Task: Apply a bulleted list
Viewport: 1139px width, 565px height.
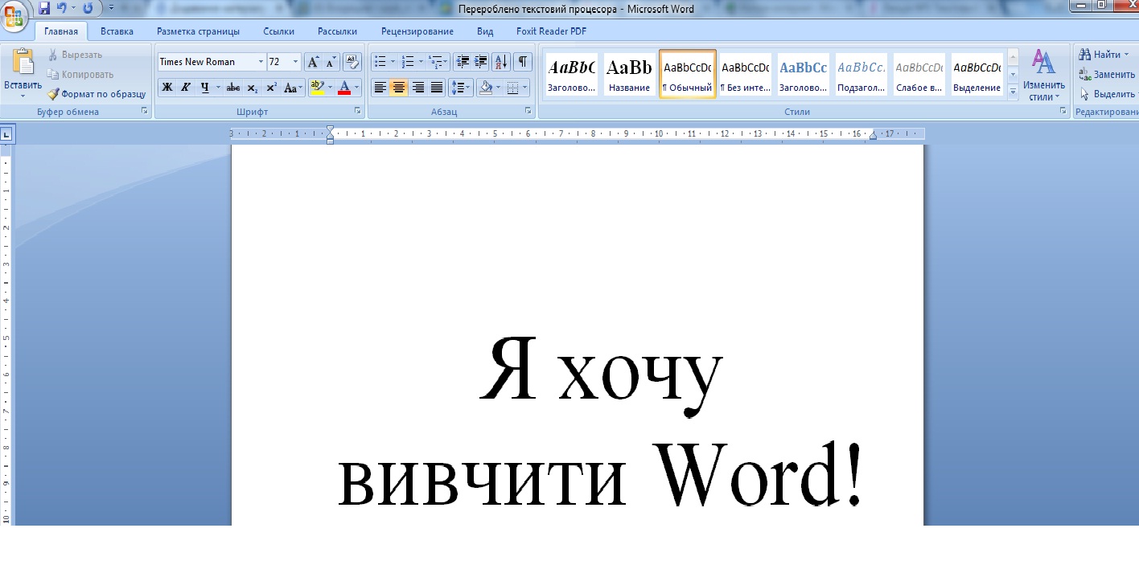Action: pos(380,62)
